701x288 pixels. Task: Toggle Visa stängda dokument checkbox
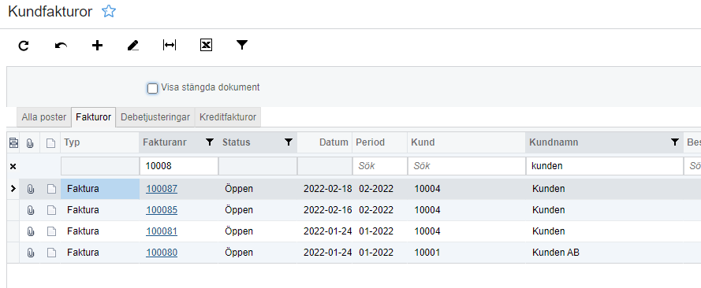pos(152,88)
